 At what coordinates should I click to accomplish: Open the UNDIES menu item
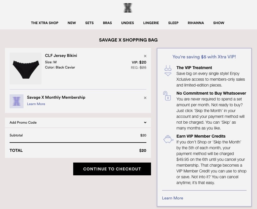point(127,23)
